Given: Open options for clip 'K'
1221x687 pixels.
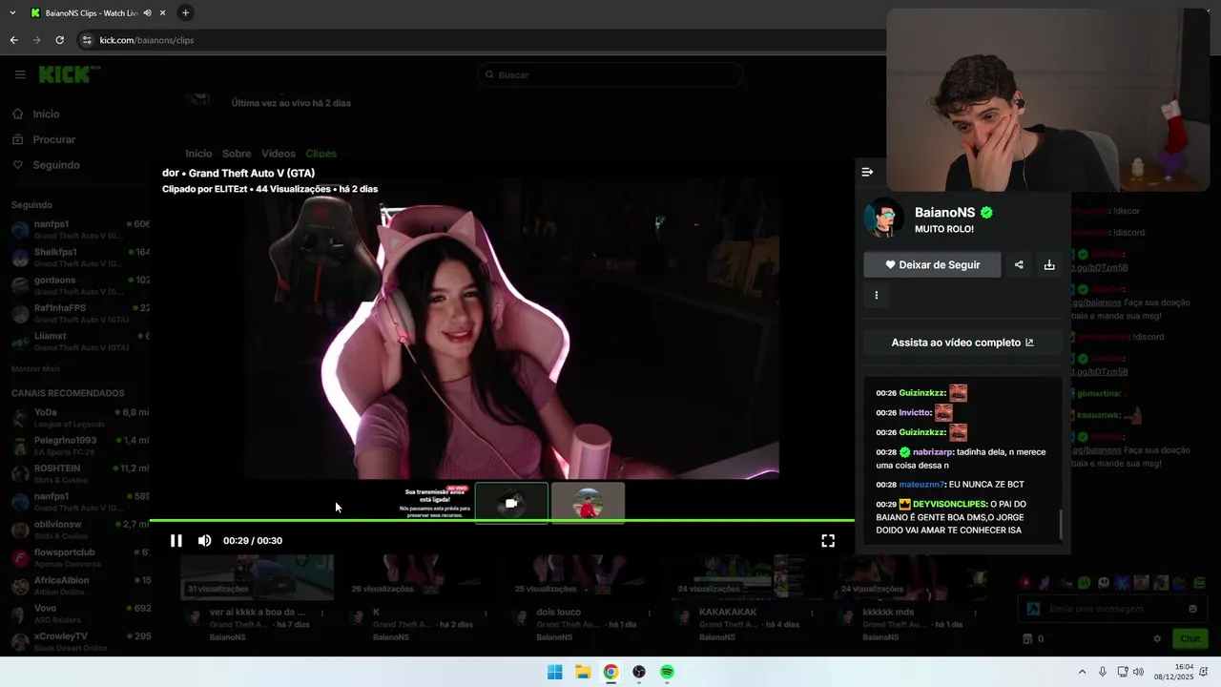Looking at the screenshot, I should 486,613.
